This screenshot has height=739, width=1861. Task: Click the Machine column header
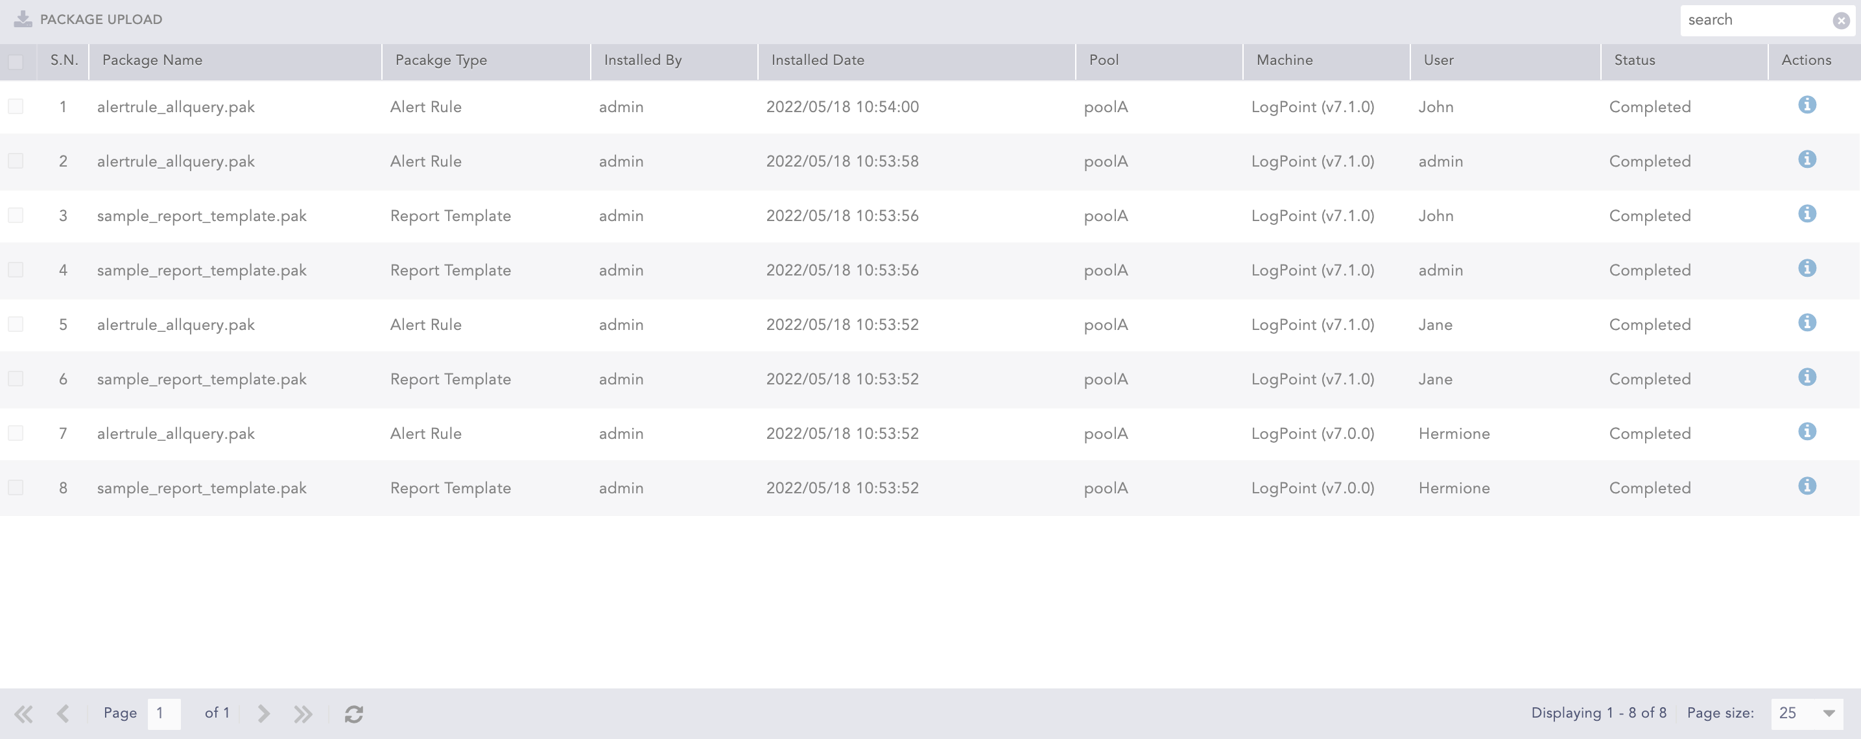pos(1284,61)
